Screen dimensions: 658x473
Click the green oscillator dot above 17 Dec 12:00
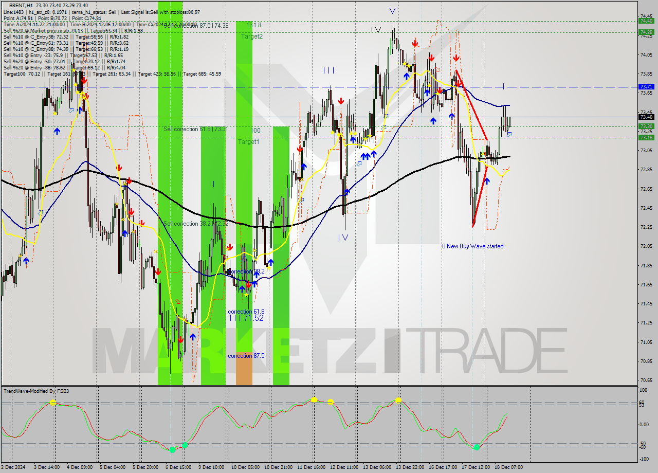point(477,447)
